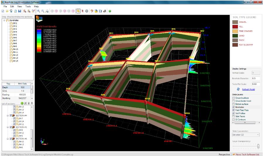Click the Save (floppy disk) toolbar icon
263x156 pixels.
(20, 11)
